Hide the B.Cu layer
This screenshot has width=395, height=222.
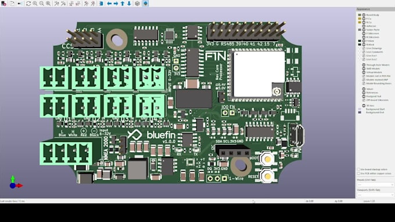point(364,23)
